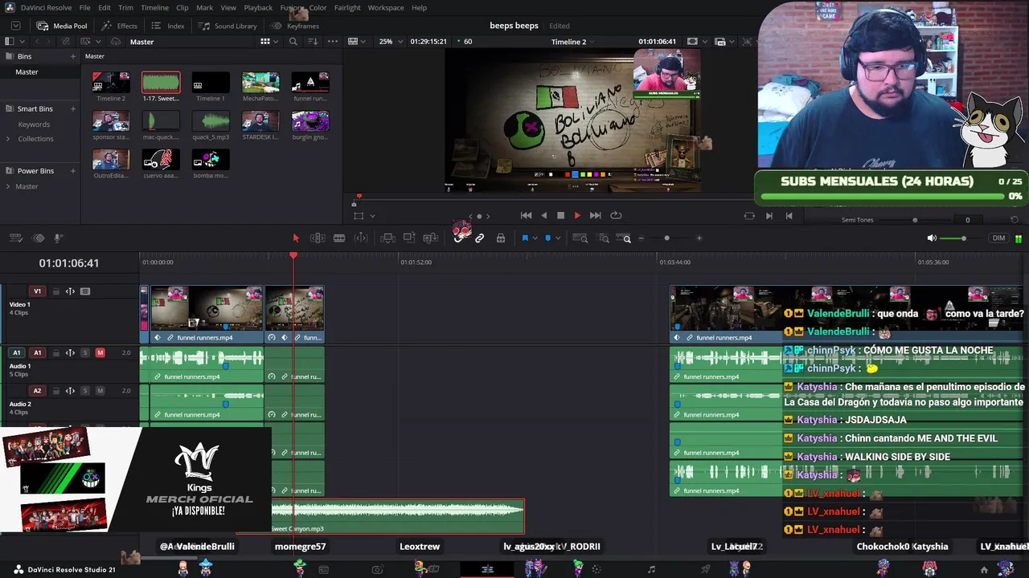Search the media pool with magnifier icon
The width and height of the screenshot is (1029, 578).
293,42
